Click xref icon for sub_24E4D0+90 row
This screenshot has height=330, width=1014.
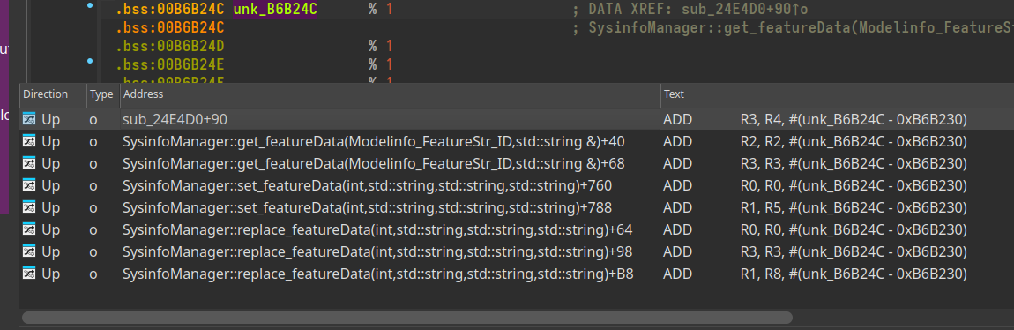[x=29, y=119]
